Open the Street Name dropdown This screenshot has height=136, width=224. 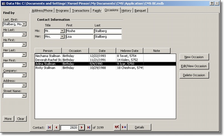point(24,96)
